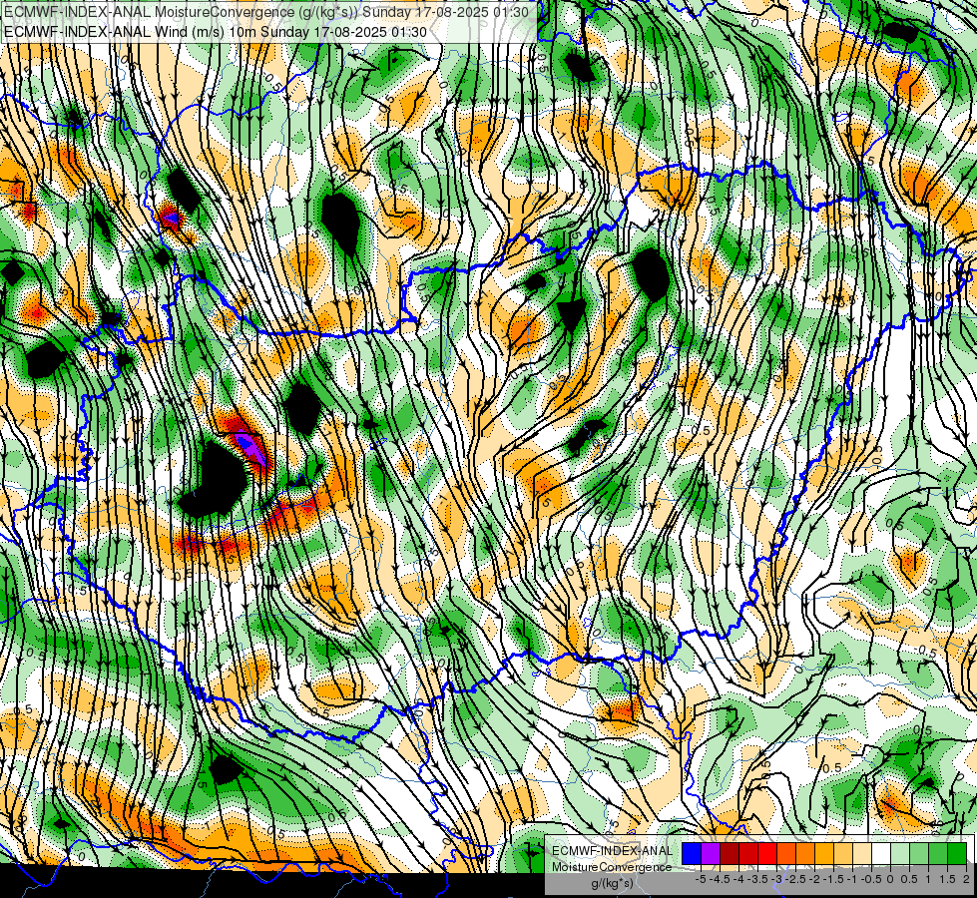Select the light green swatch above 0.5

pyautogui.click(x=918, y=854)
